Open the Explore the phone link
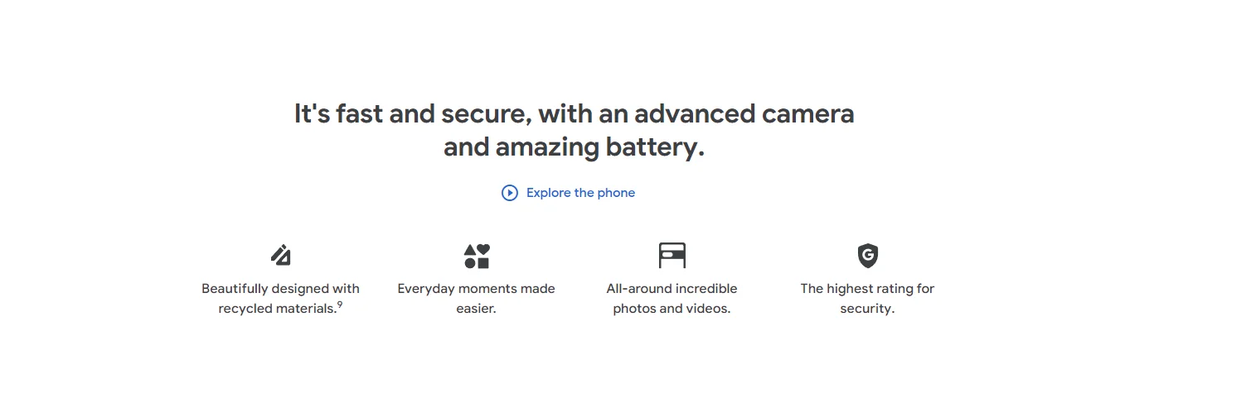 pos(580,193)
